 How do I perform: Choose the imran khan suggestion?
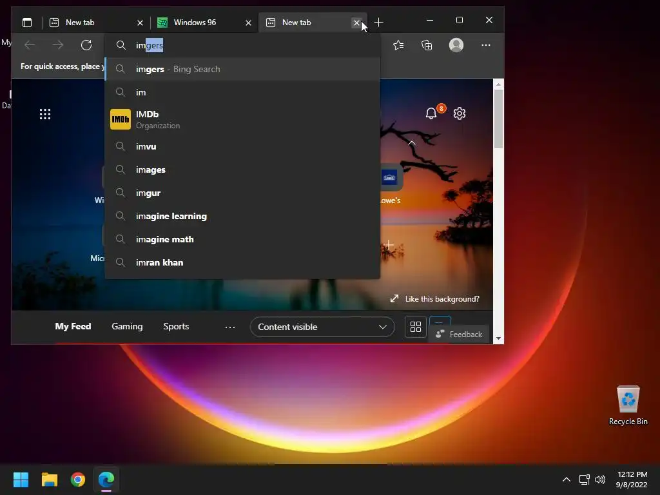tap(242, 262)
